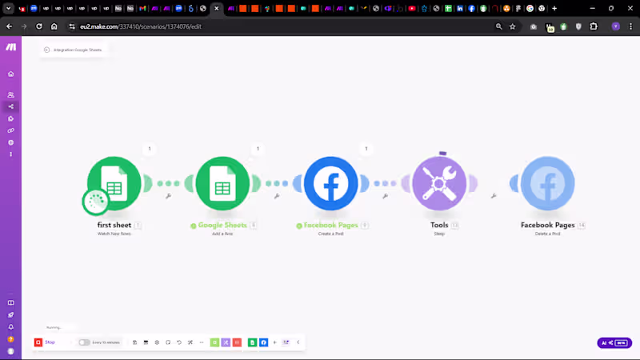Click the Google Sheets favorite in toolbar
The height and width of the screenshot is (360, 640).
[252, 342]
